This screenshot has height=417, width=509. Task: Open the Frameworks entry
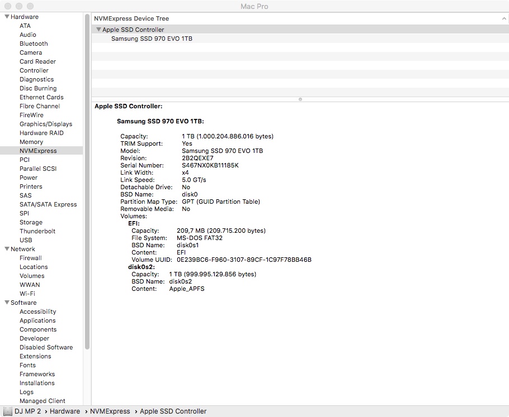click(37, 374)
